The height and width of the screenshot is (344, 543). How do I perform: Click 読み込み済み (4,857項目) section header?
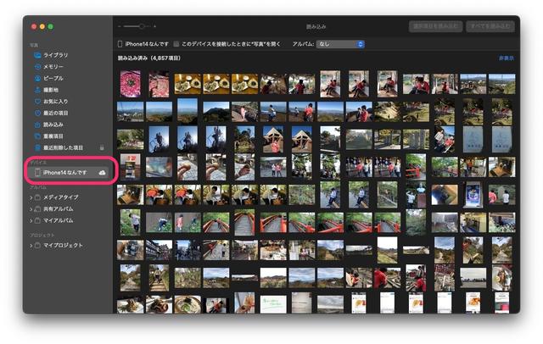(149, 58)
